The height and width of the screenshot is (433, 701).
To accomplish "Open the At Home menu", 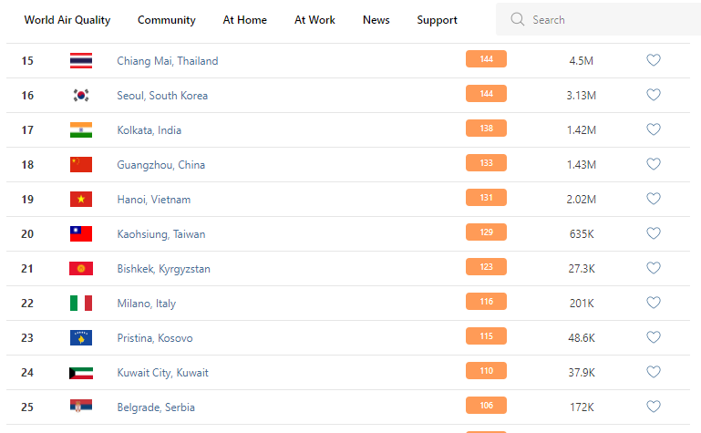I will pos(245,20).
